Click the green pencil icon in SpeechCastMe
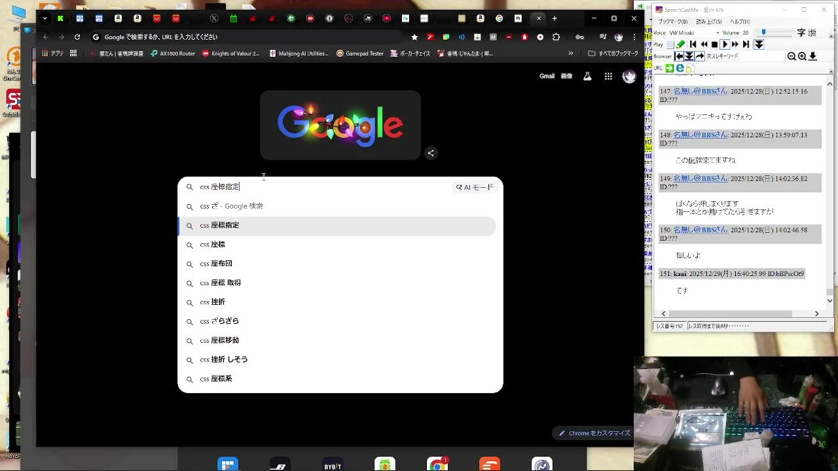The height and width of the screenshot is (471, 838). click(680, 44)
